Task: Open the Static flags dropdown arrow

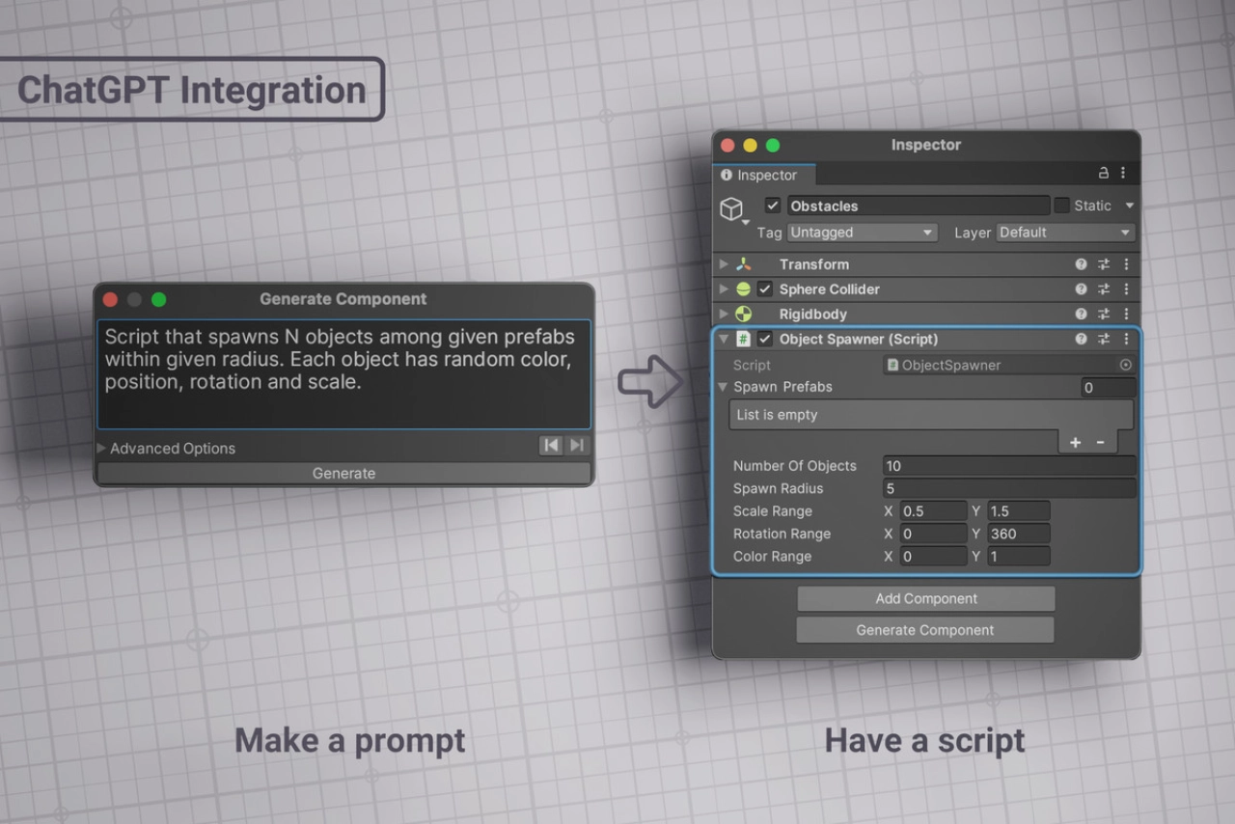Action: click(1129, 206)
